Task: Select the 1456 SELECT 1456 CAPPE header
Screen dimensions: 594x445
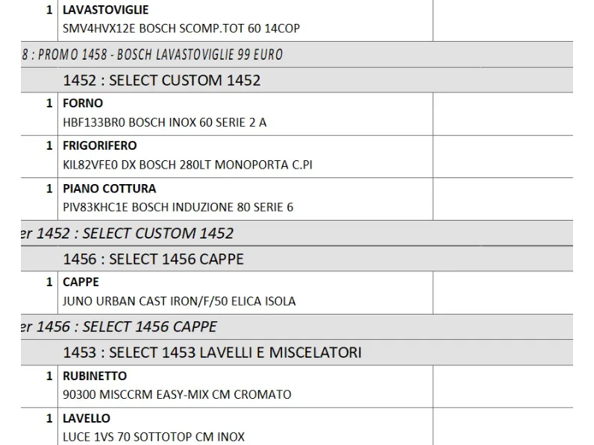Action: (297, 259)
